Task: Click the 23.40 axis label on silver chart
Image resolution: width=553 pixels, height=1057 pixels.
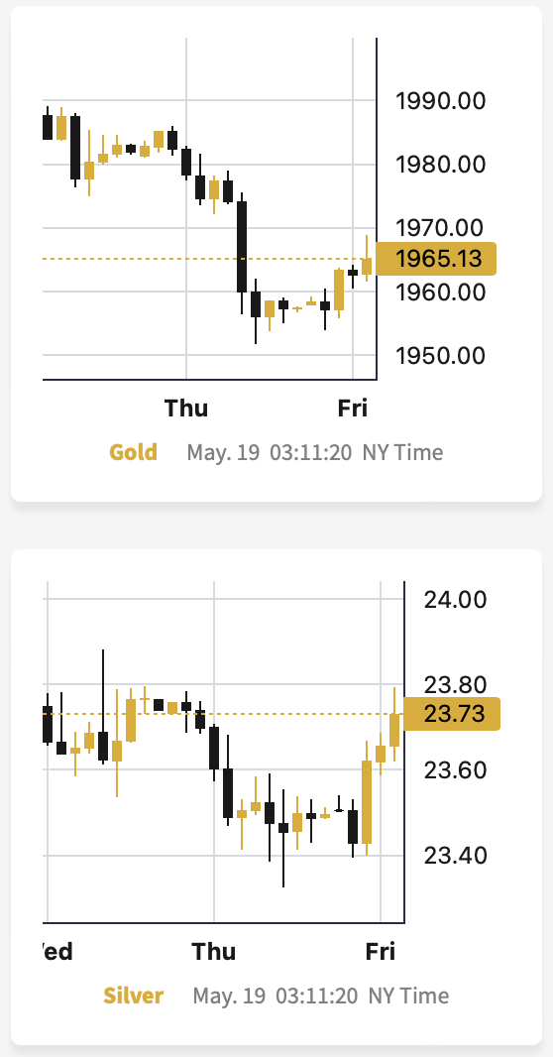Action: tap(455, 856)
